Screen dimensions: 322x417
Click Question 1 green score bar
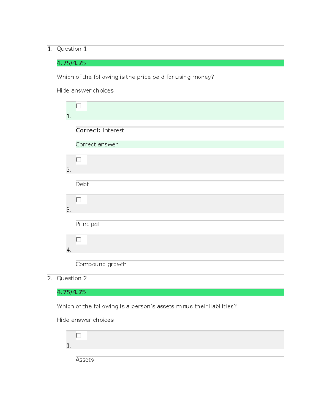(x=170, y=63)
